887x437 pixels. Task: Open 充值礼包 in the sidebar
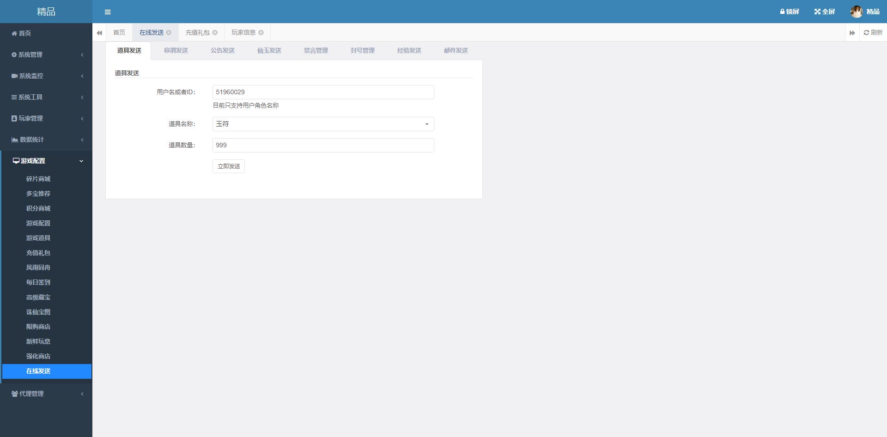tap(38, 253)
